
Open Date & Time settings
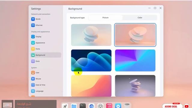pos(46,85)
